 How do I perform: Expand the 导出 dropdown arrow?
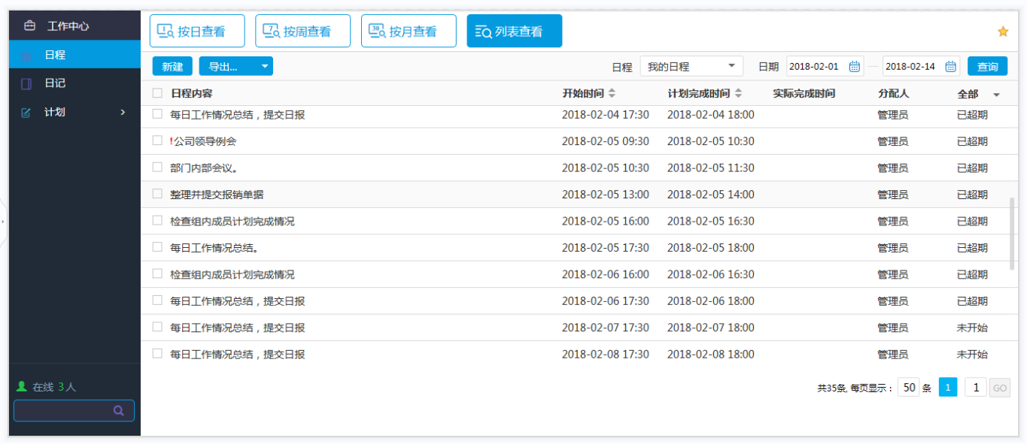[x=264, y=67]
